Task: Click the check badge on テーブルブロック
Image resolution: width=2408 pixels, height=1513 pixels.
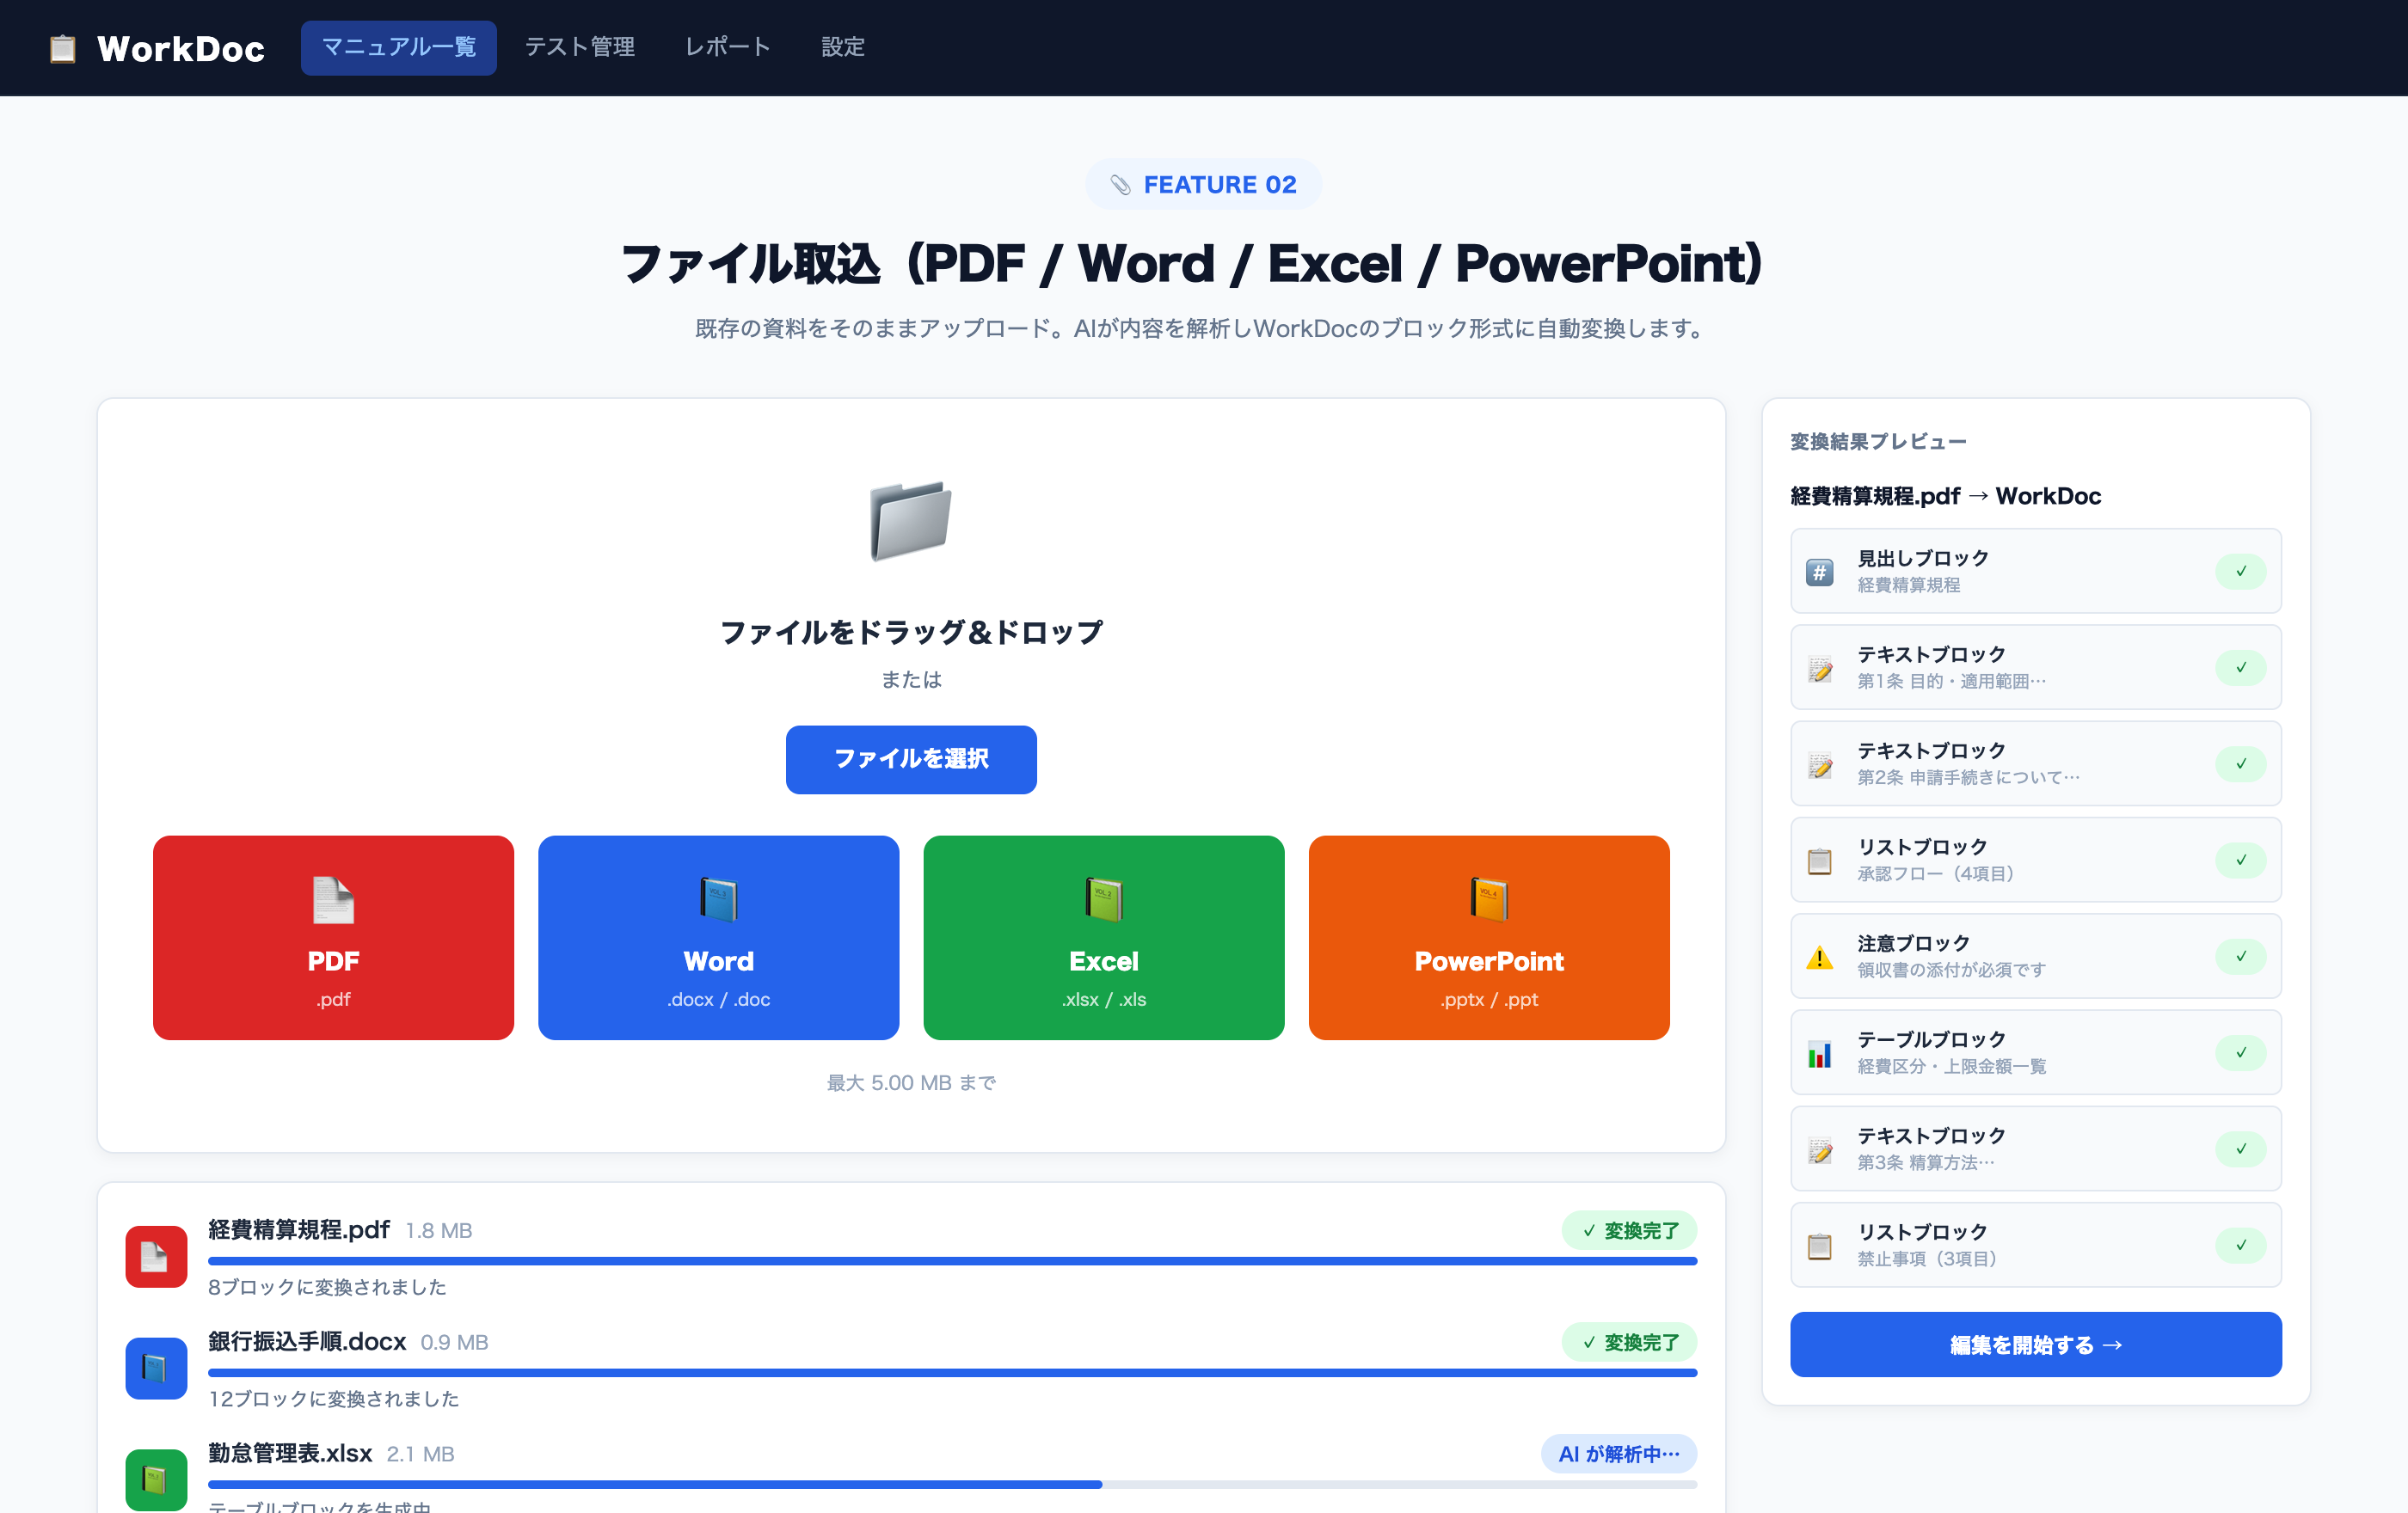Action: click(x=2241, y=1052)
